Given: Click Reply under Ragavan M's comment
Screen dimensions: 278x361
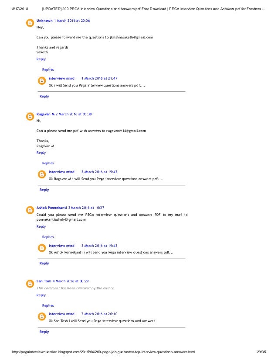Looking at the screenshot, I should pyautogui.click(x=41, y=153).
